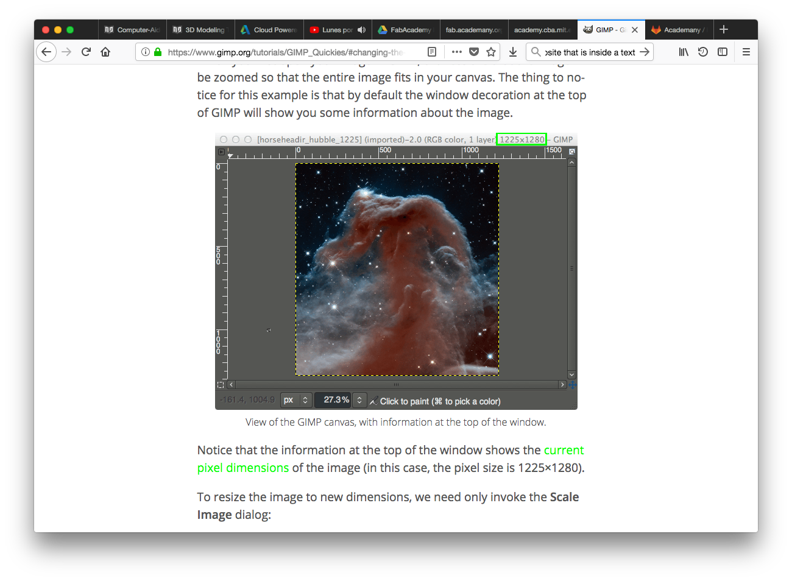
Task: Click the blue navigation cross in the GIMP window
Action: [x=572, y=385]
